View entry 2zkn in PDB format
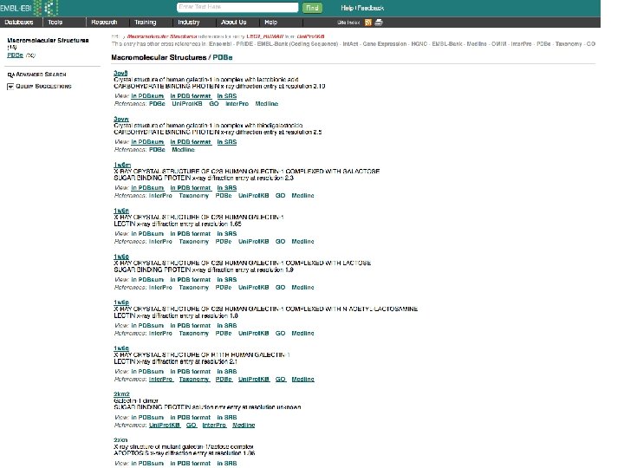 tap(191, 463)
